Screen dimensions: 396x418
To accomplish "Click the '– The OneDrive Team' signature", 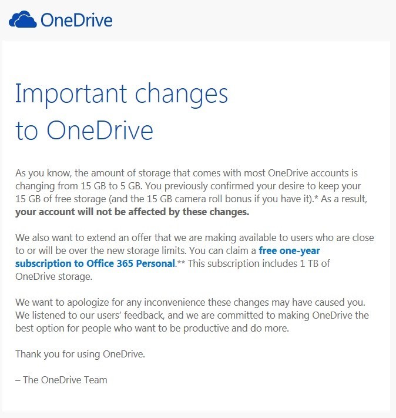I will pyautogui.click(x=61, y=380).
